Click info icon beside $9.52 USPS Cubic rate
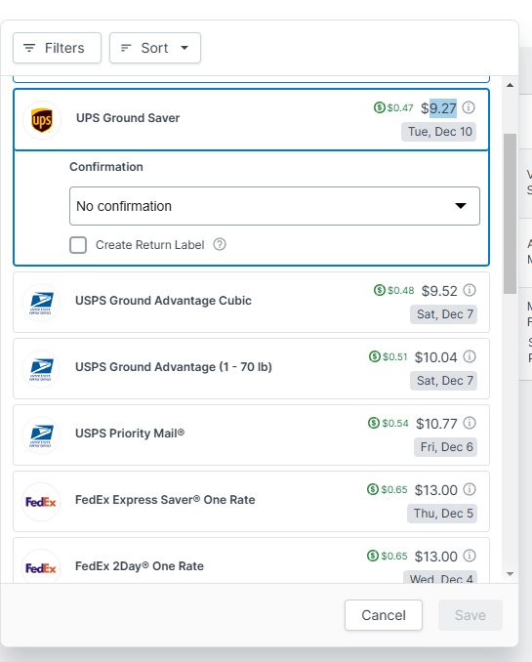532x662 pixels. pyautogui.click(x=470, y=290)
